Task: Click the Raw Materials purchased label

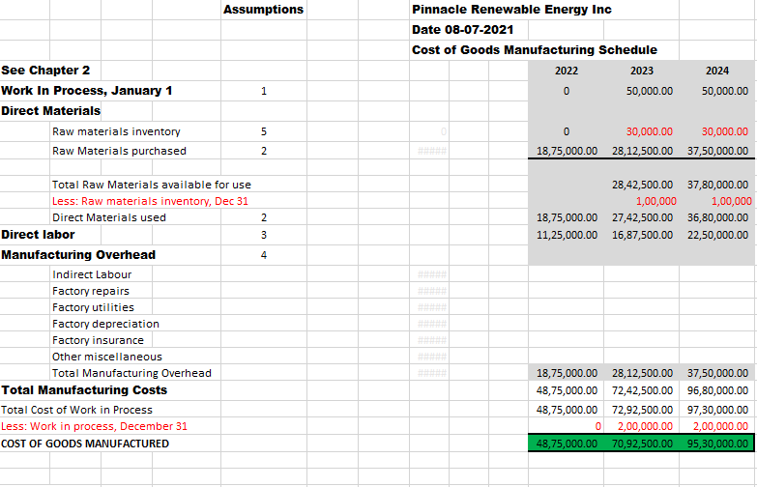Action: pos(119,151)
